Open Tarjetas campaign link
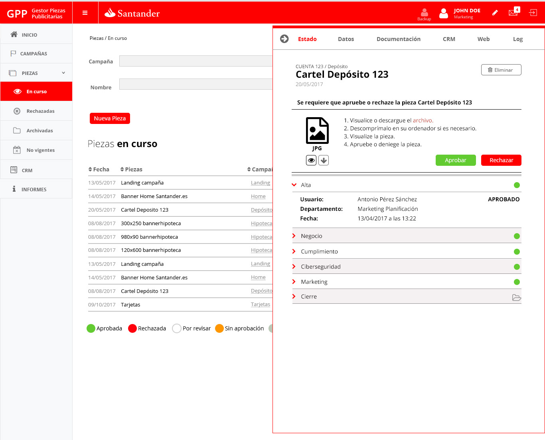 261,304
